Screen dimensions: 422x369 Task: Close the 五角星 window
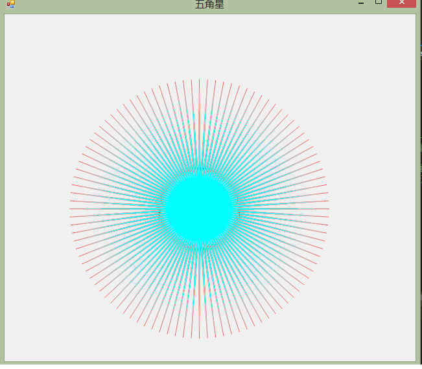tap(401, 3)
